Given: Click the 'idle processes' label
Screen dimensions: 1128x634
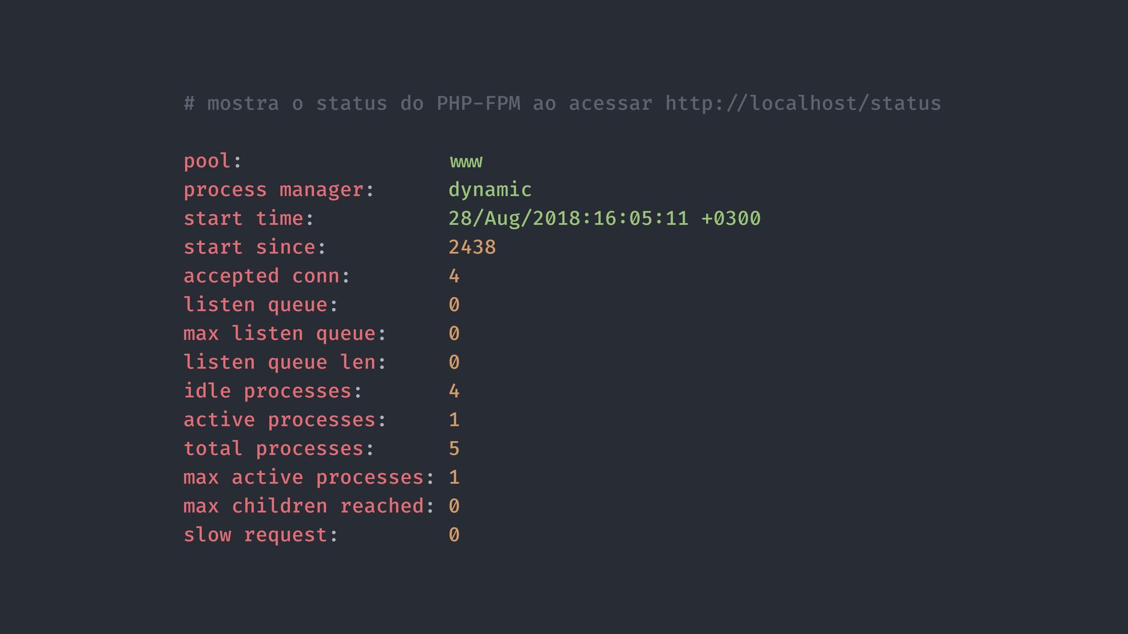Looking at the screenshot, I should coord(267,391).
